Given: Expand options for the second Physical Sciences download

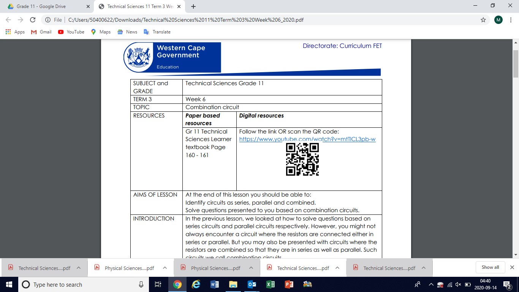Looking at the screenshot, I should [x=251, y=268].
